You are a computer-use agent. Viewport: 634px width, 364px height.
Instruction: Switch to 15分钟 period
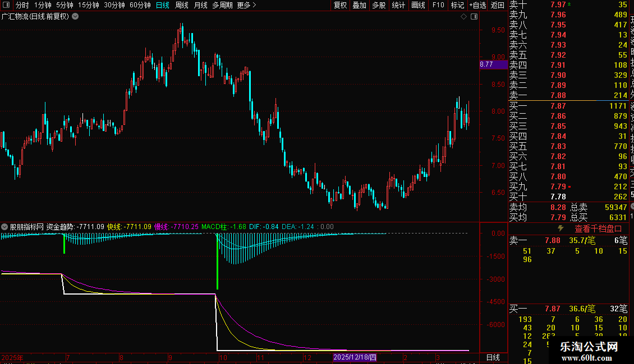tap(89, 5)
